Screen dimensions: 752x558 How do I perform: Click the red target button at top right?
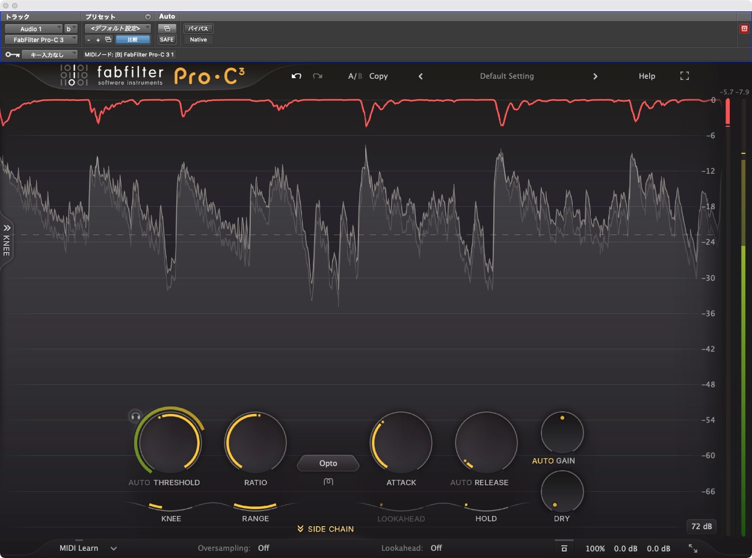click(x=744, y=29)
